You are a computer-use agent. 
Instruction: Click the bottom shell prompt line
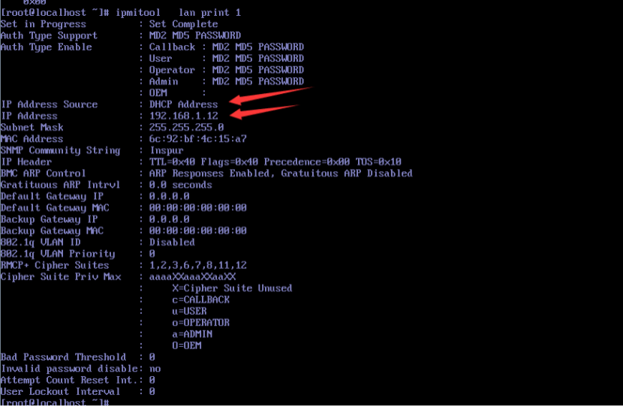tap(55, 402)
